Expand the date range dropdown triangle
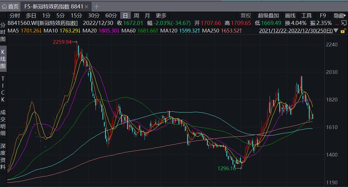The height and width of the screenshot is (187, 348). pos(336,30)
